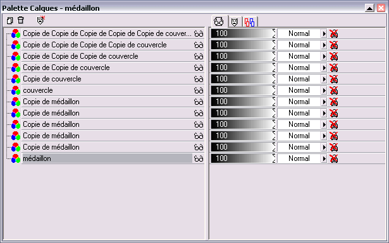
Task: Hide the 'médaillon' layer with glasses icon
Action: [x=199, y=158]
